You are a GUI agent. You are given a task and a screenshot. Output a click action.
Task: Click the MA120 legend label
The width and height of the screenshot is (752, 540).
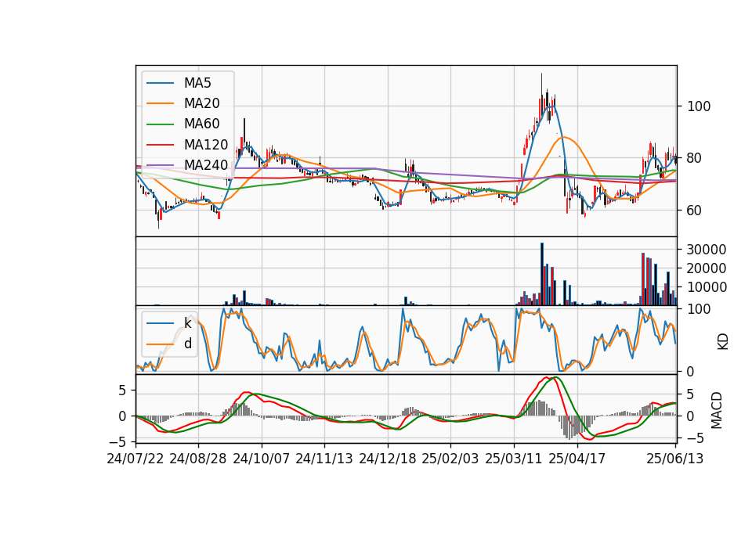click(206, 145)
